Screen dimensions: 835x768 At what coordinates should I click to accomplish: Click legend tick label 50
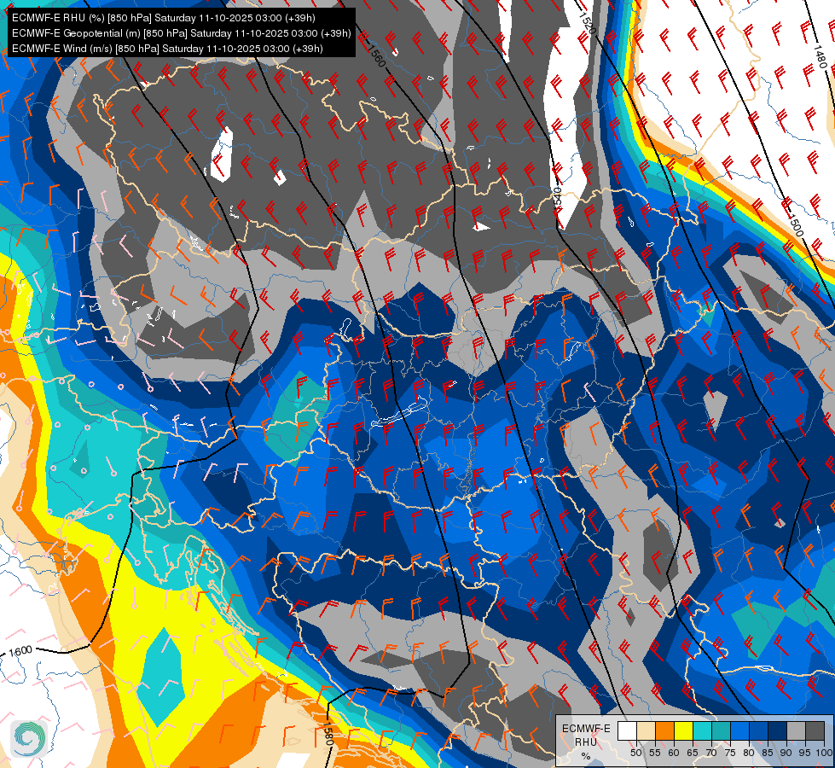(636, 753)
